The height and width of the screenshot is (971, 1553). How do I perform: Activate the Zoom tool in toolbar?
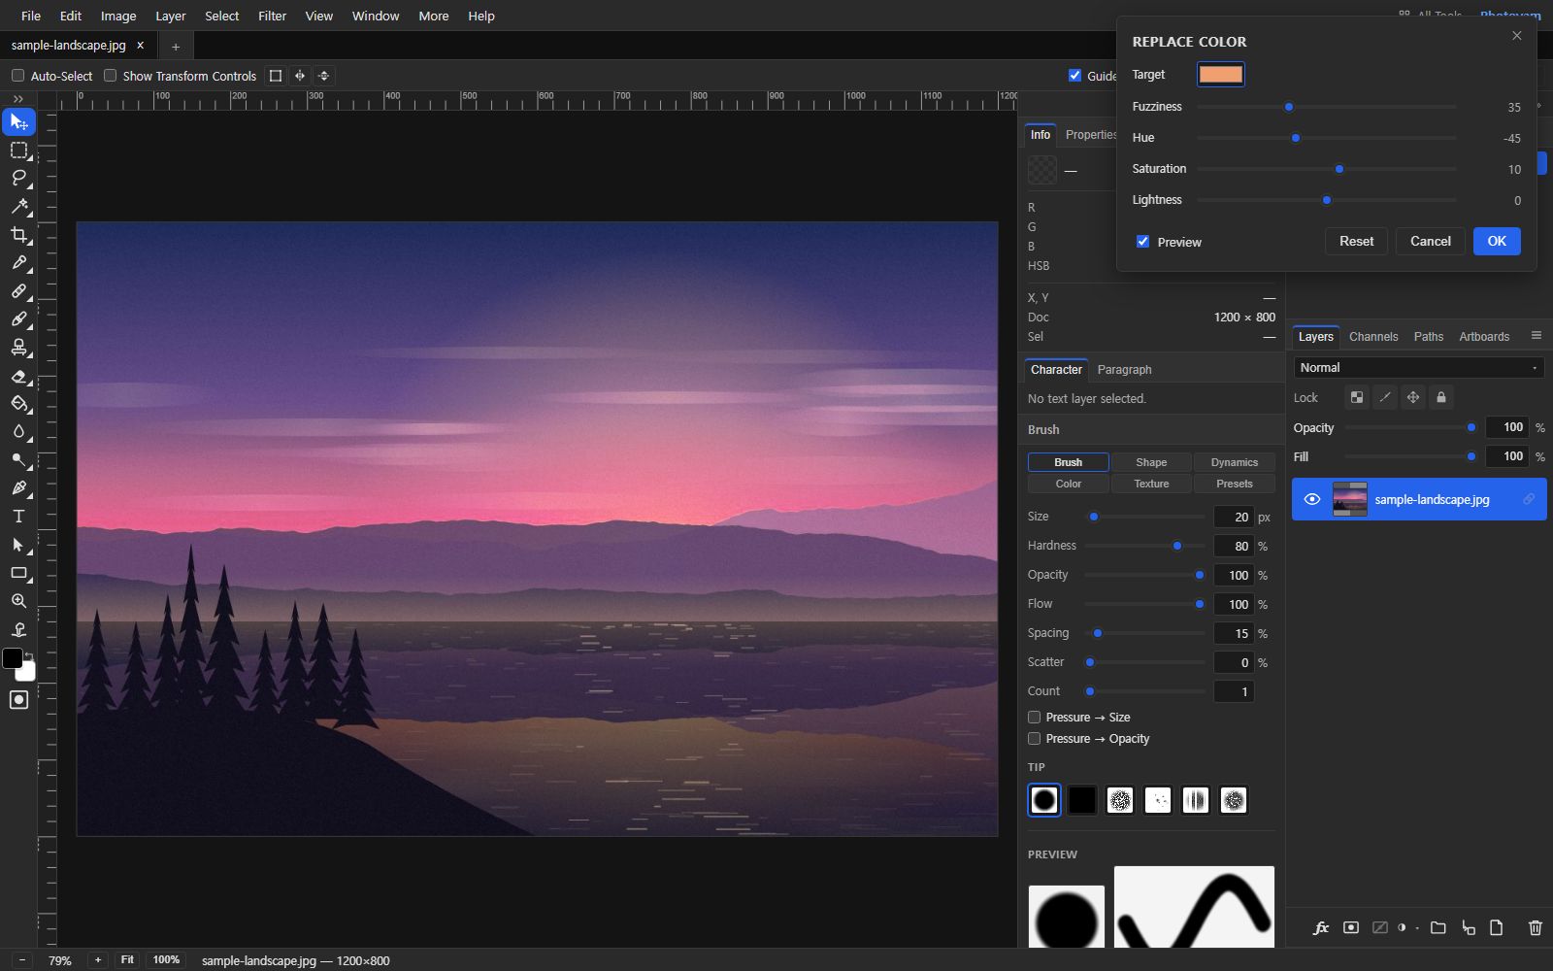18,601
